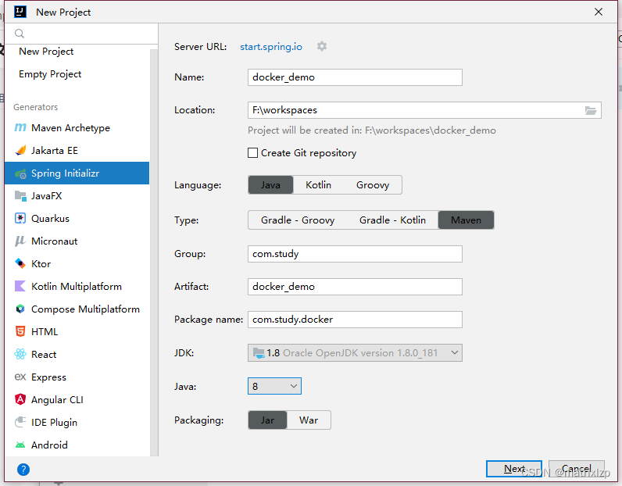Select Empty Project in the left list
Screen dimensions: 622x486
pos(50,74)
